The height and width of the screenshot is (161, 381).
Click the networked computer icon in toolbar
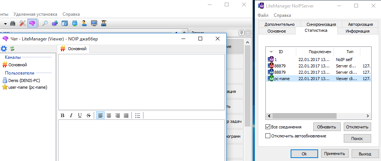click(75, 24)
